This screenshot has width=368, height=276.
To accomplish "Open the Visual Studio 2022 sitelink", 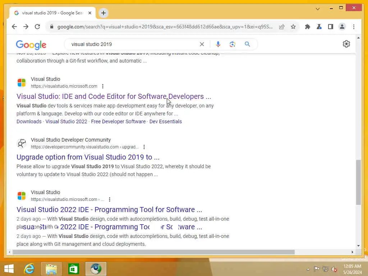I will tap(66, 121).
